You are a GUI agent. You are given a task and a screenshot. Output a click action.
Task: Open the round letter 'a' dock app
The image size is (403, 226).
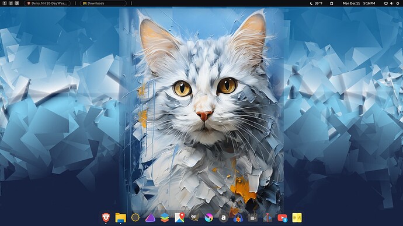pos(223,218)
